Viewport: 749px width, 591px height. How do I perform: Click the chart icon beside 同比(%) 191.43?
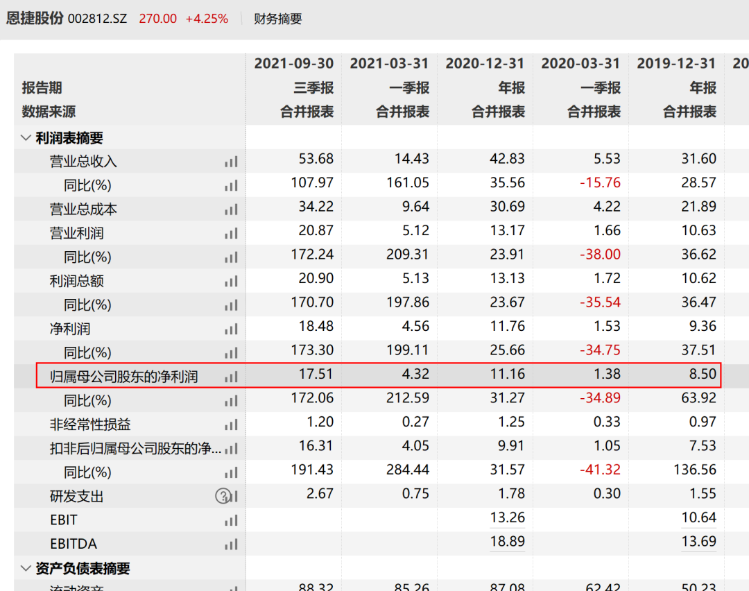coord(231,472)
